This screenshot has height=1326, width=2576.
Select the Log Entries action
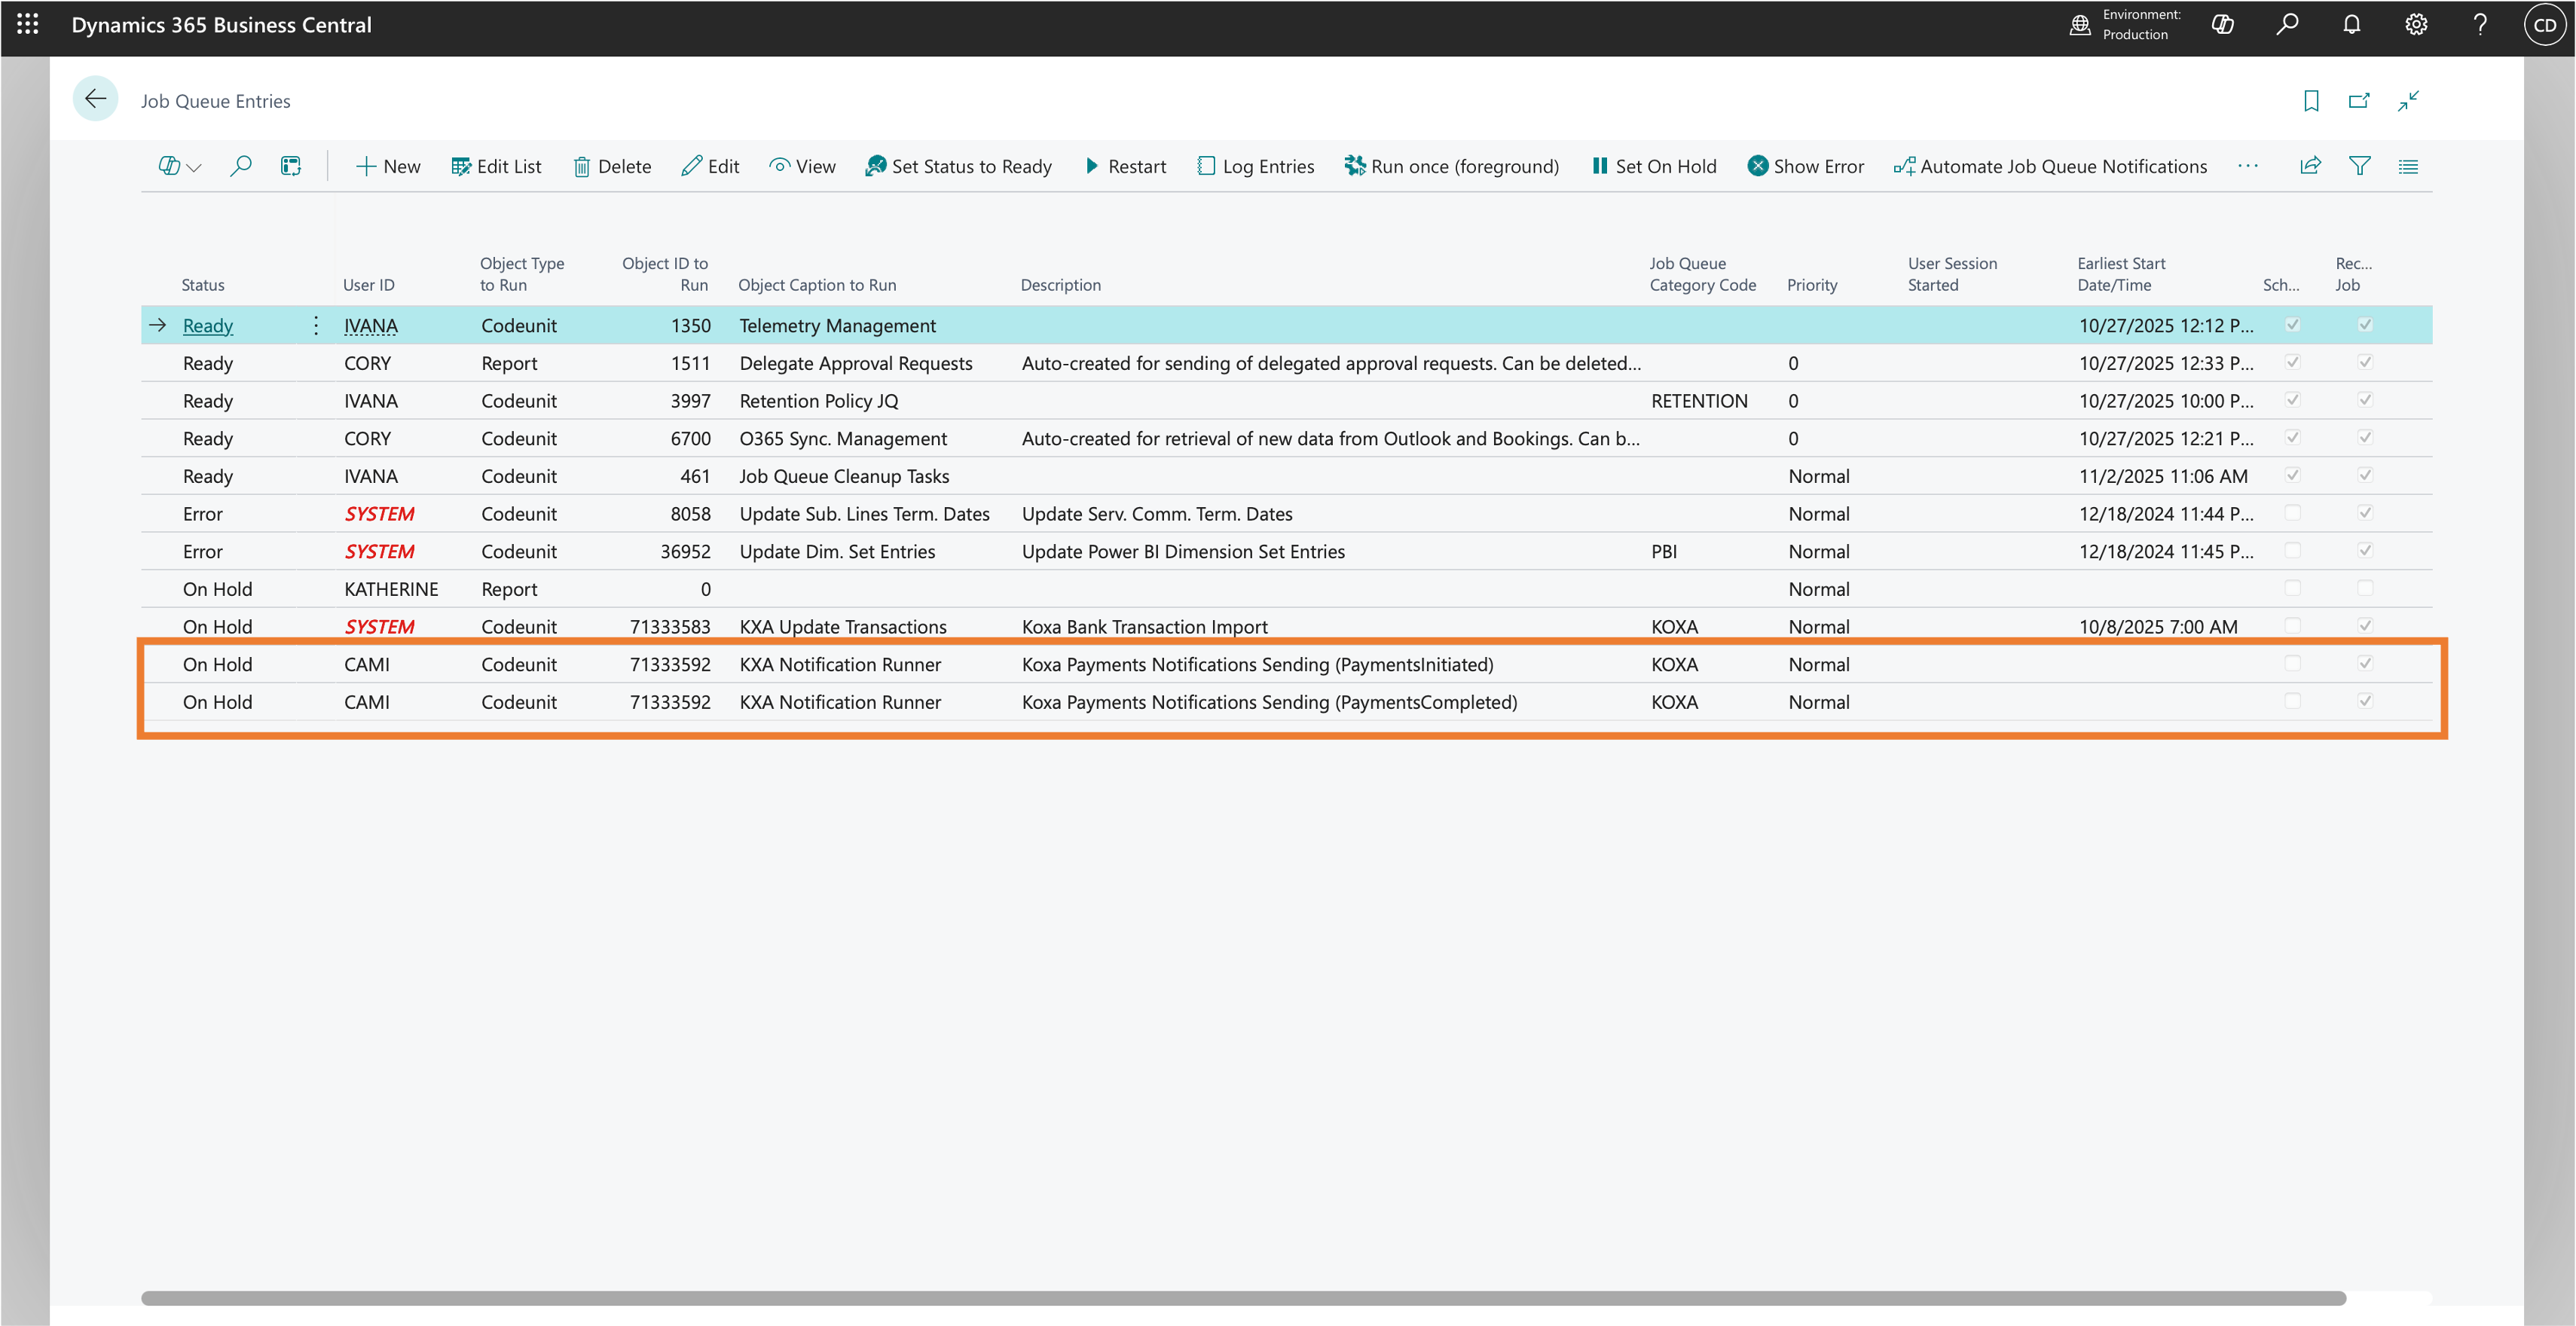1255,166
